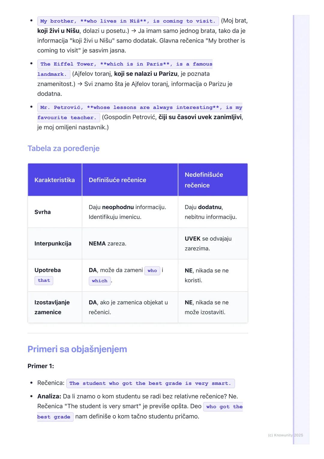
Task: Click the "NEMA zareza." table cell
Action: click(107, 244)
